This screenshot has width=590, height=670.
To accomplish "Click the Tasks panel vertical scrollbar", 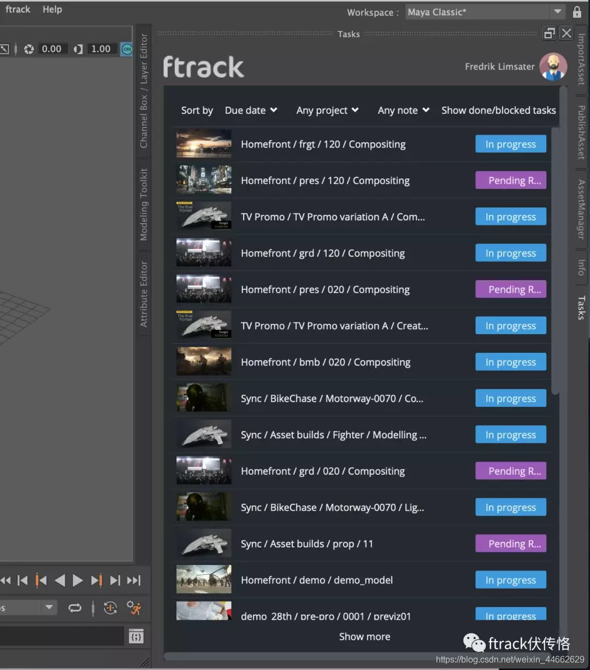I will click(x=556, y=260).
